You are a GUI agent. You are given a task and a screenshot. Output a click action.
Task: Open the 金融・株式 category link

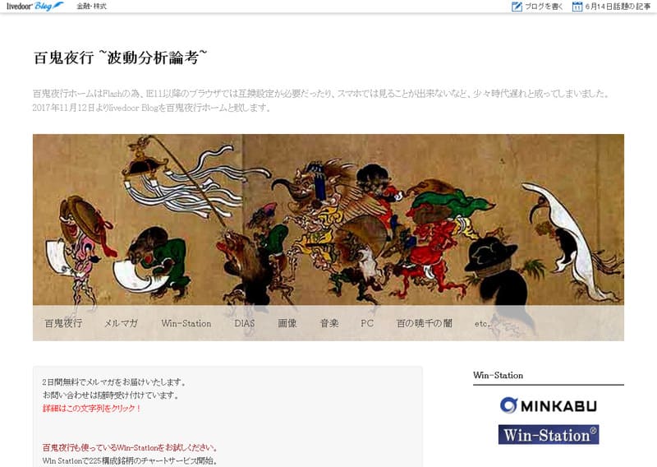(x=91, y=7)
